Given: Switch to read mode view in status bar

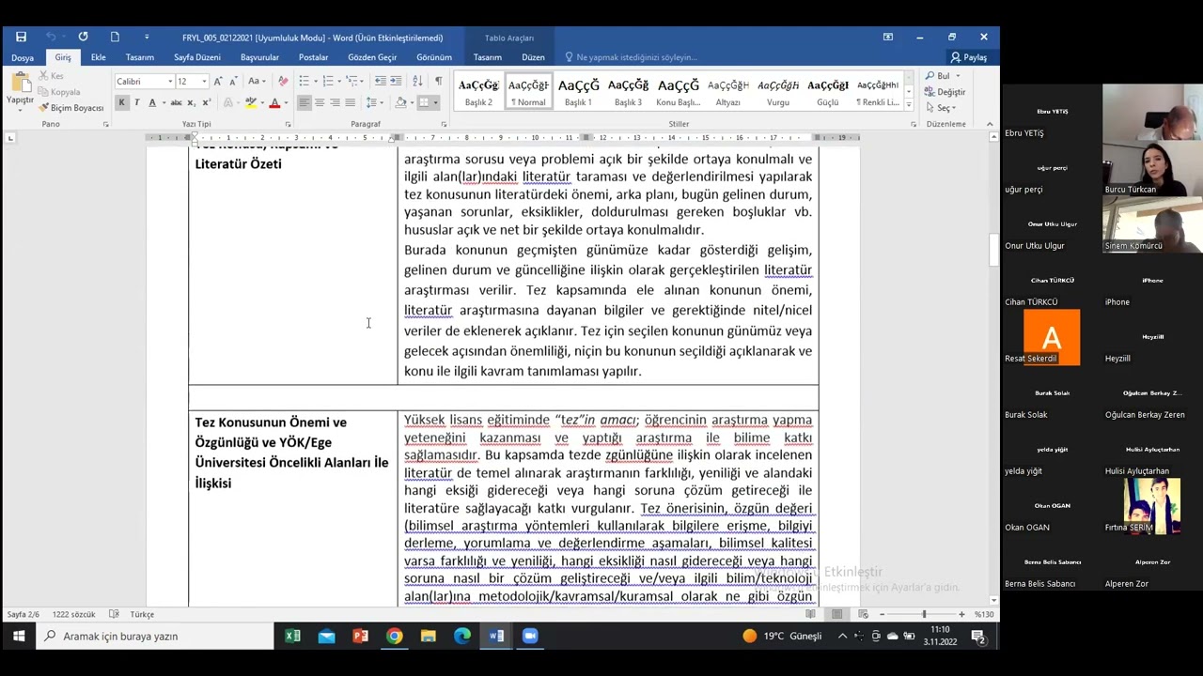Looking at the screenshot, I should [810, 614].
